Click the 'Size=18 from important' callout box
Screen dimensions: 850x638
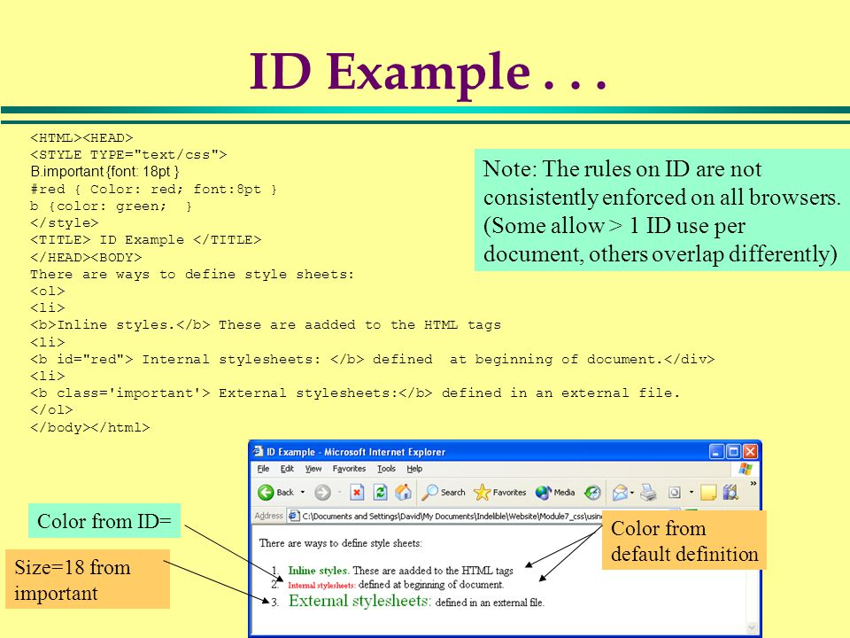[x=88, y=580]
